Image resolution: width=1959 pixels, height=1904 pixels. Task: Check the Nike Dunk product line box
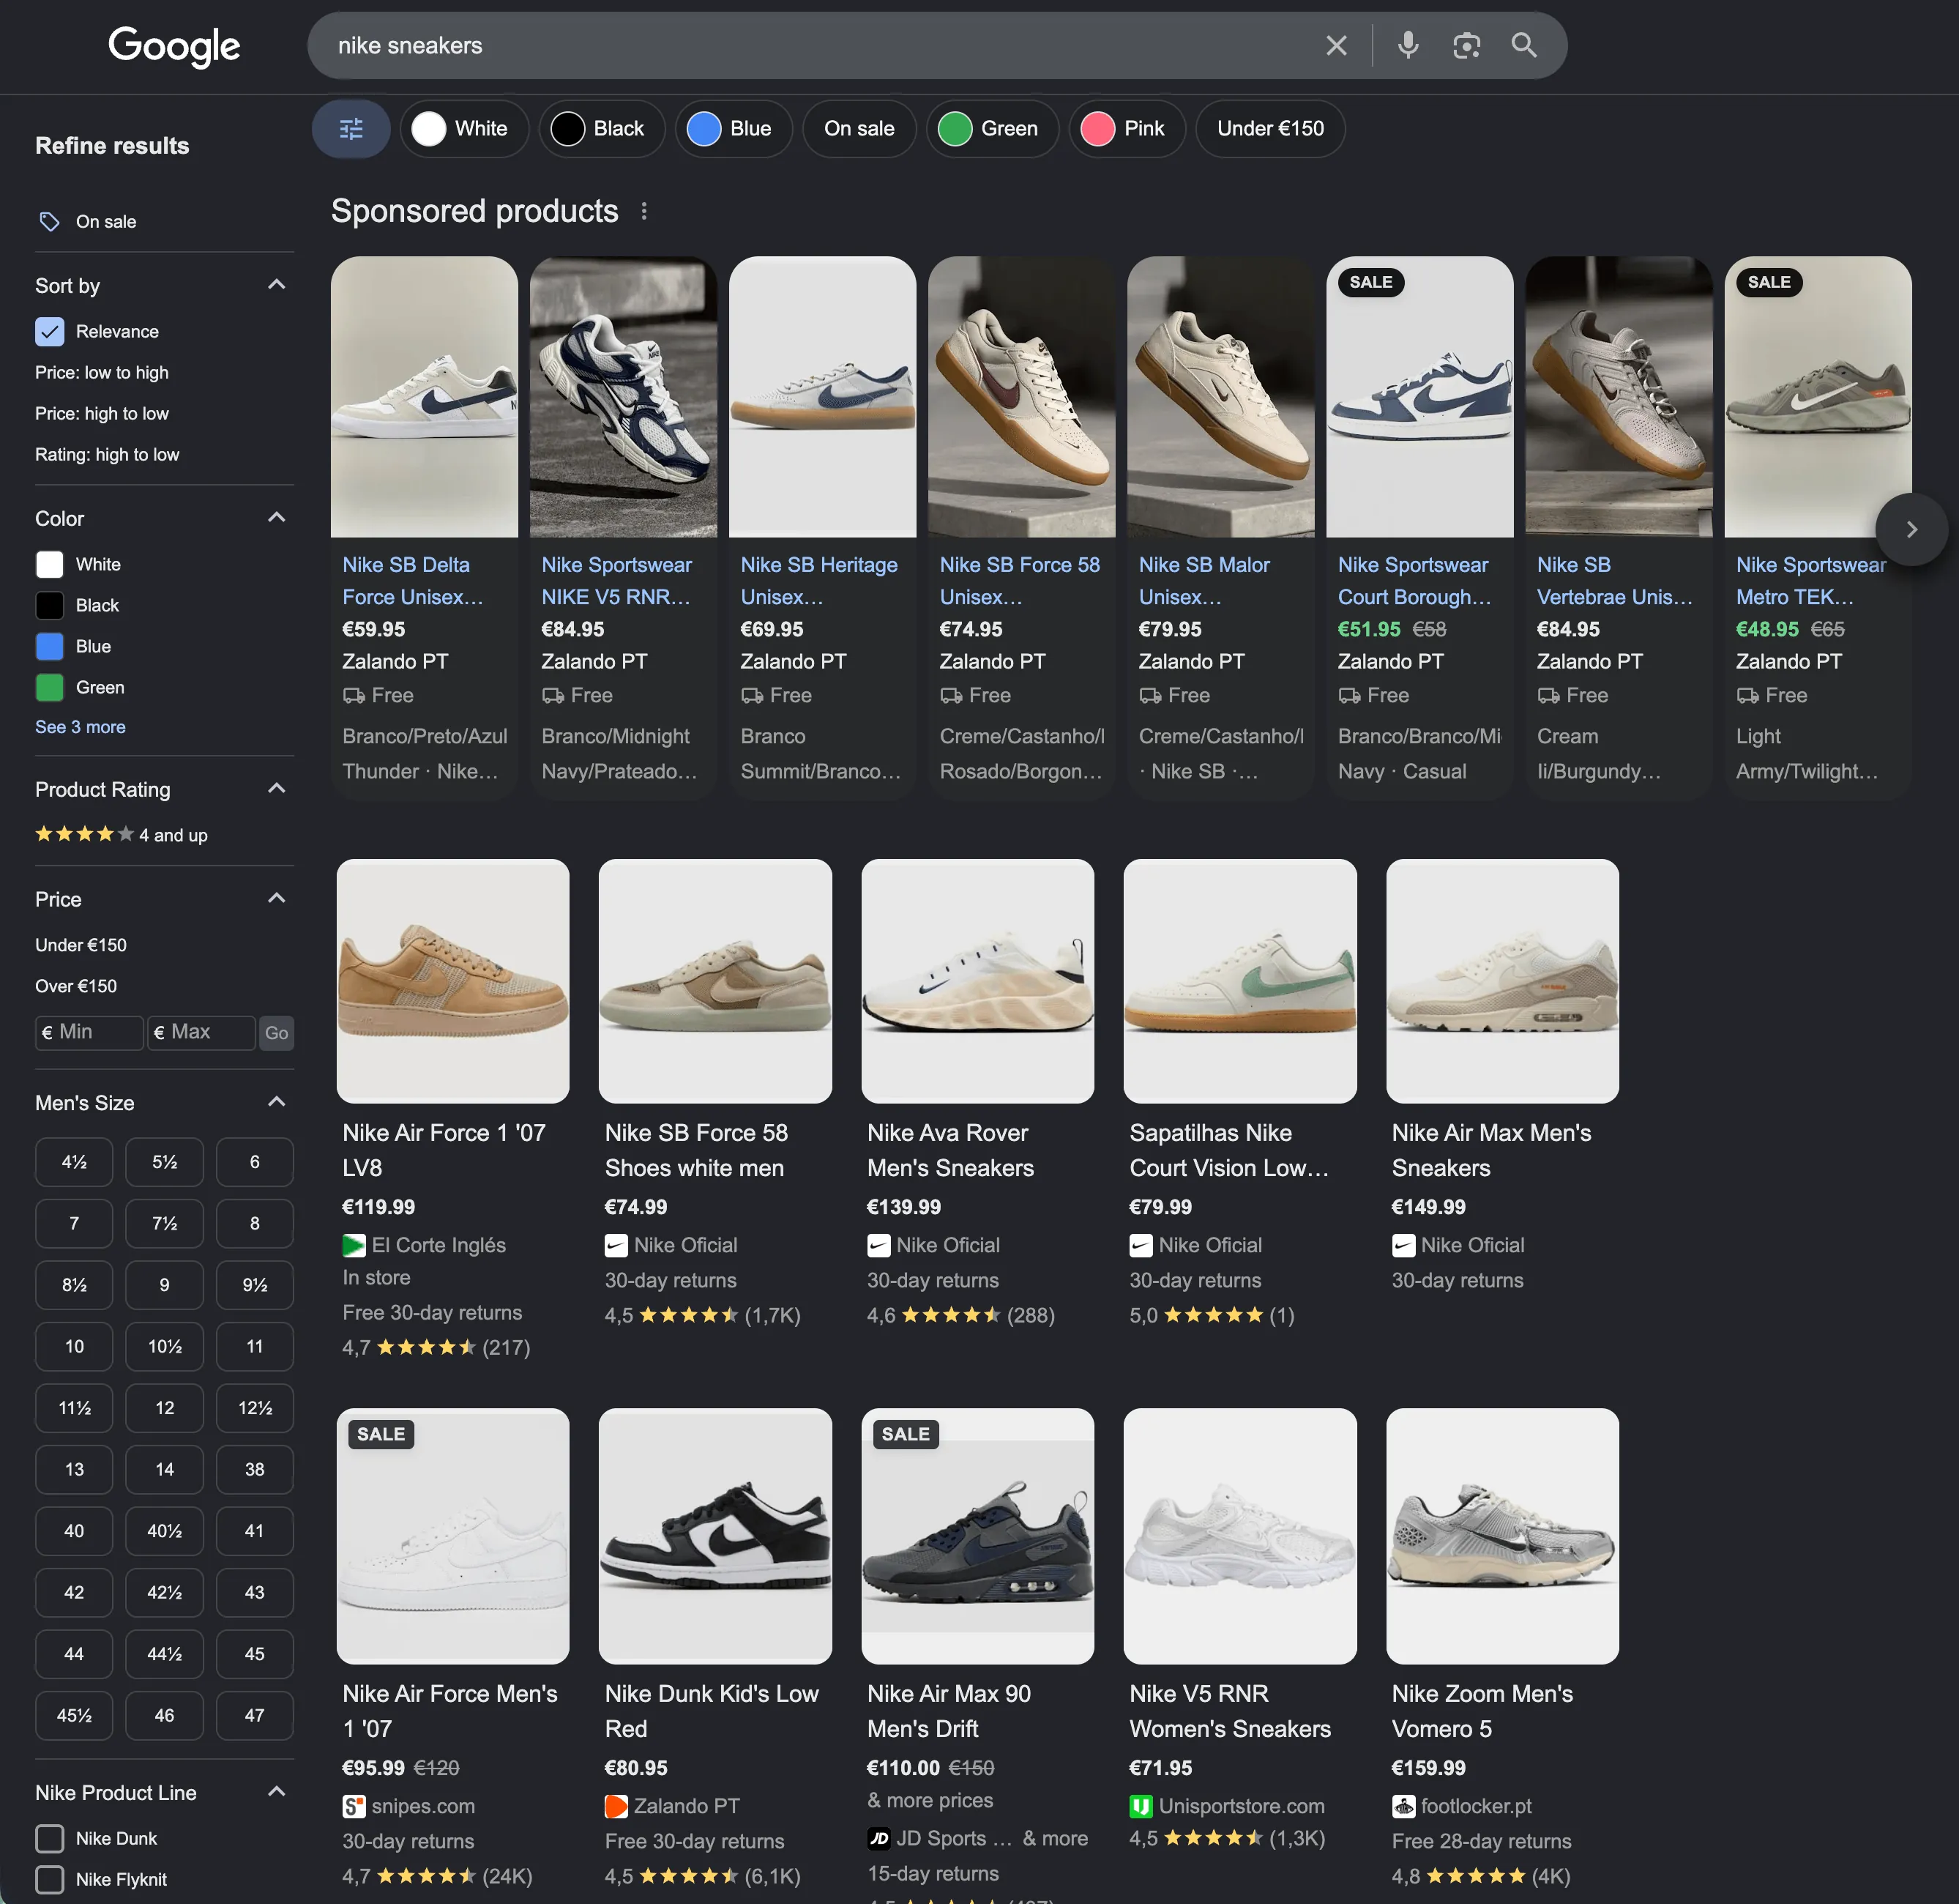coord(49,1838)
